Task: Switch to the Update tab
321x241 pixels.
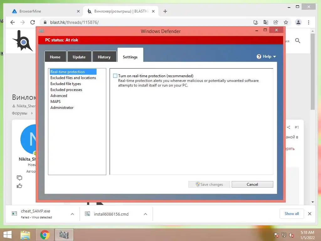Action: (x=79, y=57)
